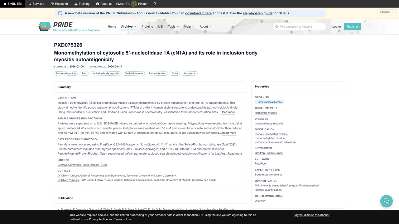Open the Privacy Notice link
Image resolution: width=399 pixels, height=224 pixels.
[x=98, y=219]
